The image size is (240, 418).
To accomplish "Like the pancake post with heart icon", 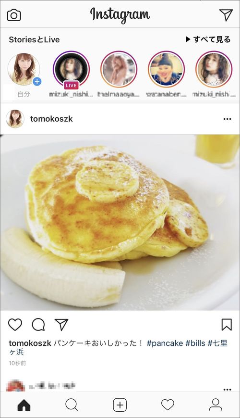I will 15,325.
